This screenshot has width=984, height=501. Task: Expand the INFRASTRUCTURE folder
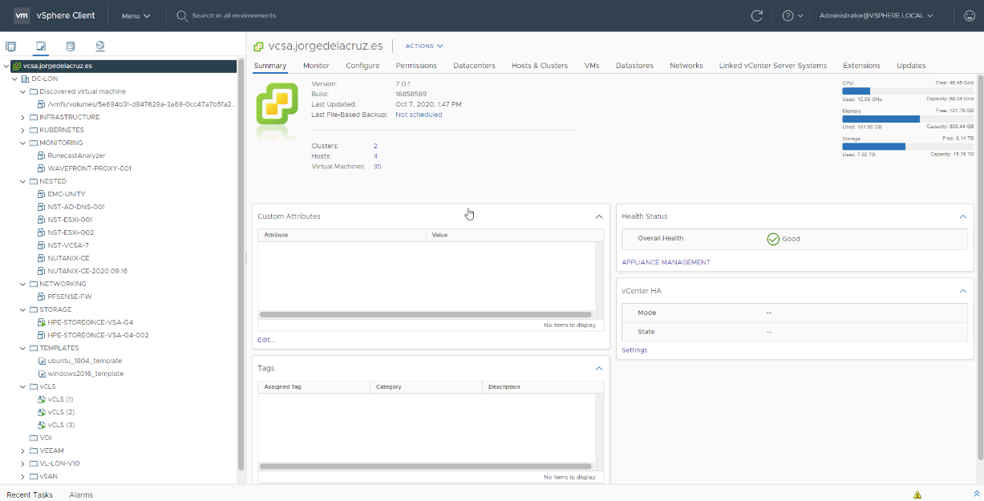coord(22,117)
